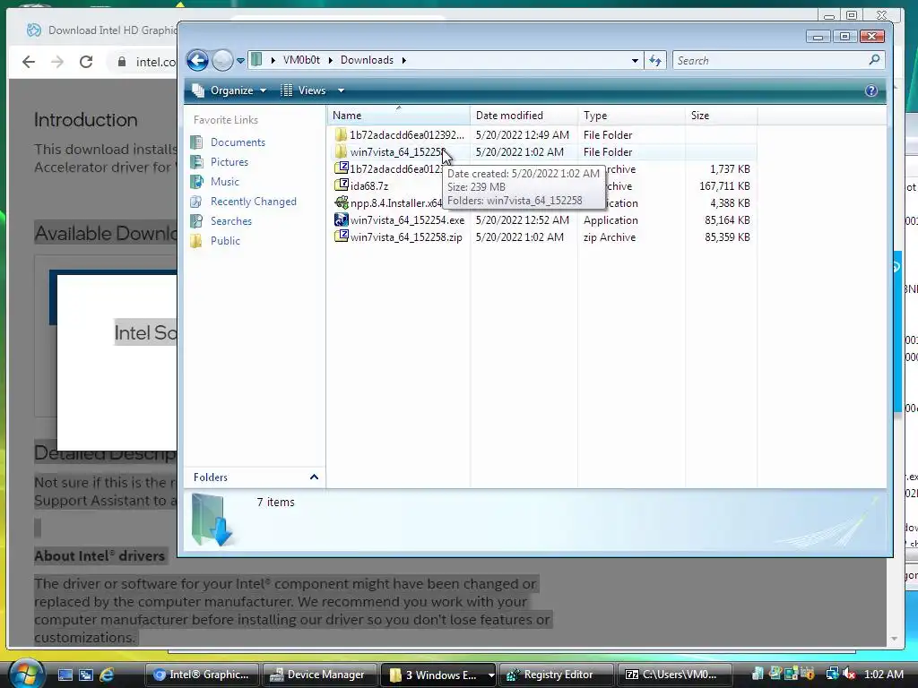Select the npp.8.4.Installer.x64 application icon
918x688 pixels.
pos(341,203)
